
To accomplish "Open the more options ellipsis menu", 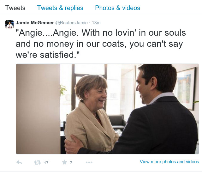I will tap(89, 162).
